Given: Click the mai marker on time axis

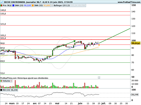Looking at the screenshot, I should 57,103.
